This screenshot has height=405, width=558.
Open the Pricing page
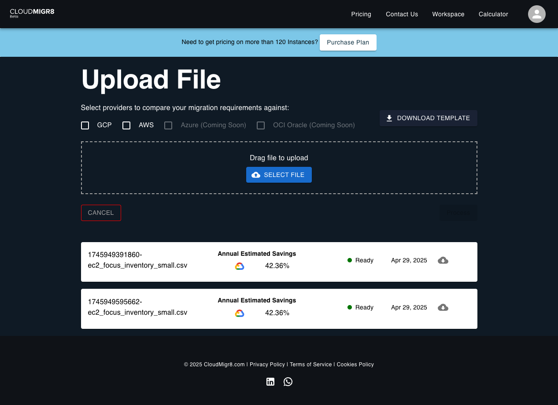click(361, 14)
